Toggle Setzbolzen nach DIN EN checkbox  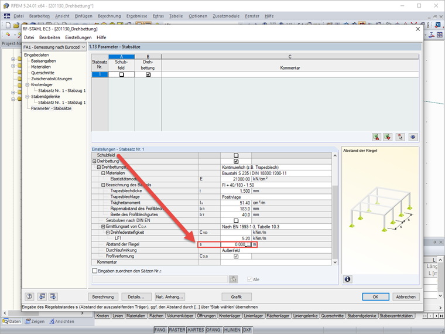236,221
